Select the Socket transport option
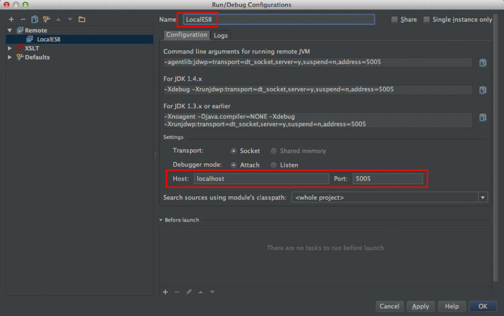This screenshot has height=316, width=504. pos(234,151)
